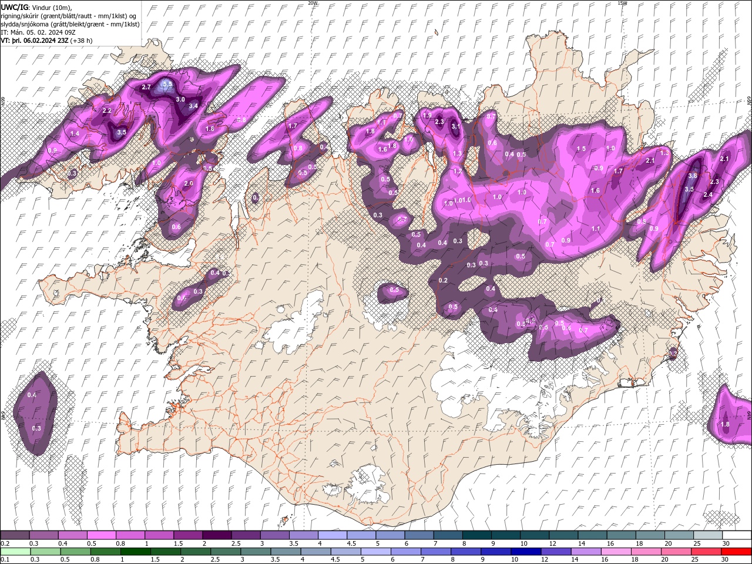752x564 pixels.
Task: Click the pale green bottom-row swatch between 0.1 and 0.3
Action: coord(16,551)
